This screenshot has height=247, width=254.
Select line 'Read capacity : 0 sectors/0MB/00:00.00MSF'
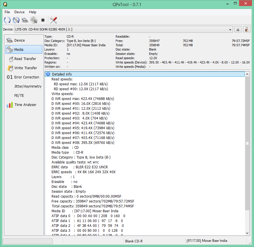86,196
